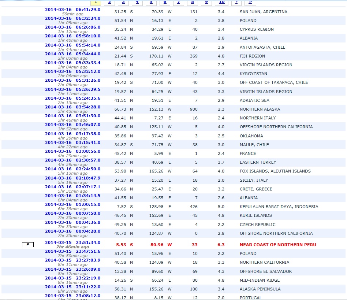The height and width of the screenshot is (300, 347).
Task: Open the 02:24:50.0 Fox Islands event
Action: coord(72,169)
